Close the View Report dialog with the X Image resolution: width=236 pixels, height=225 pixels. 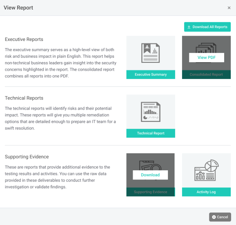pyautogui.click(x=229, y=8)
